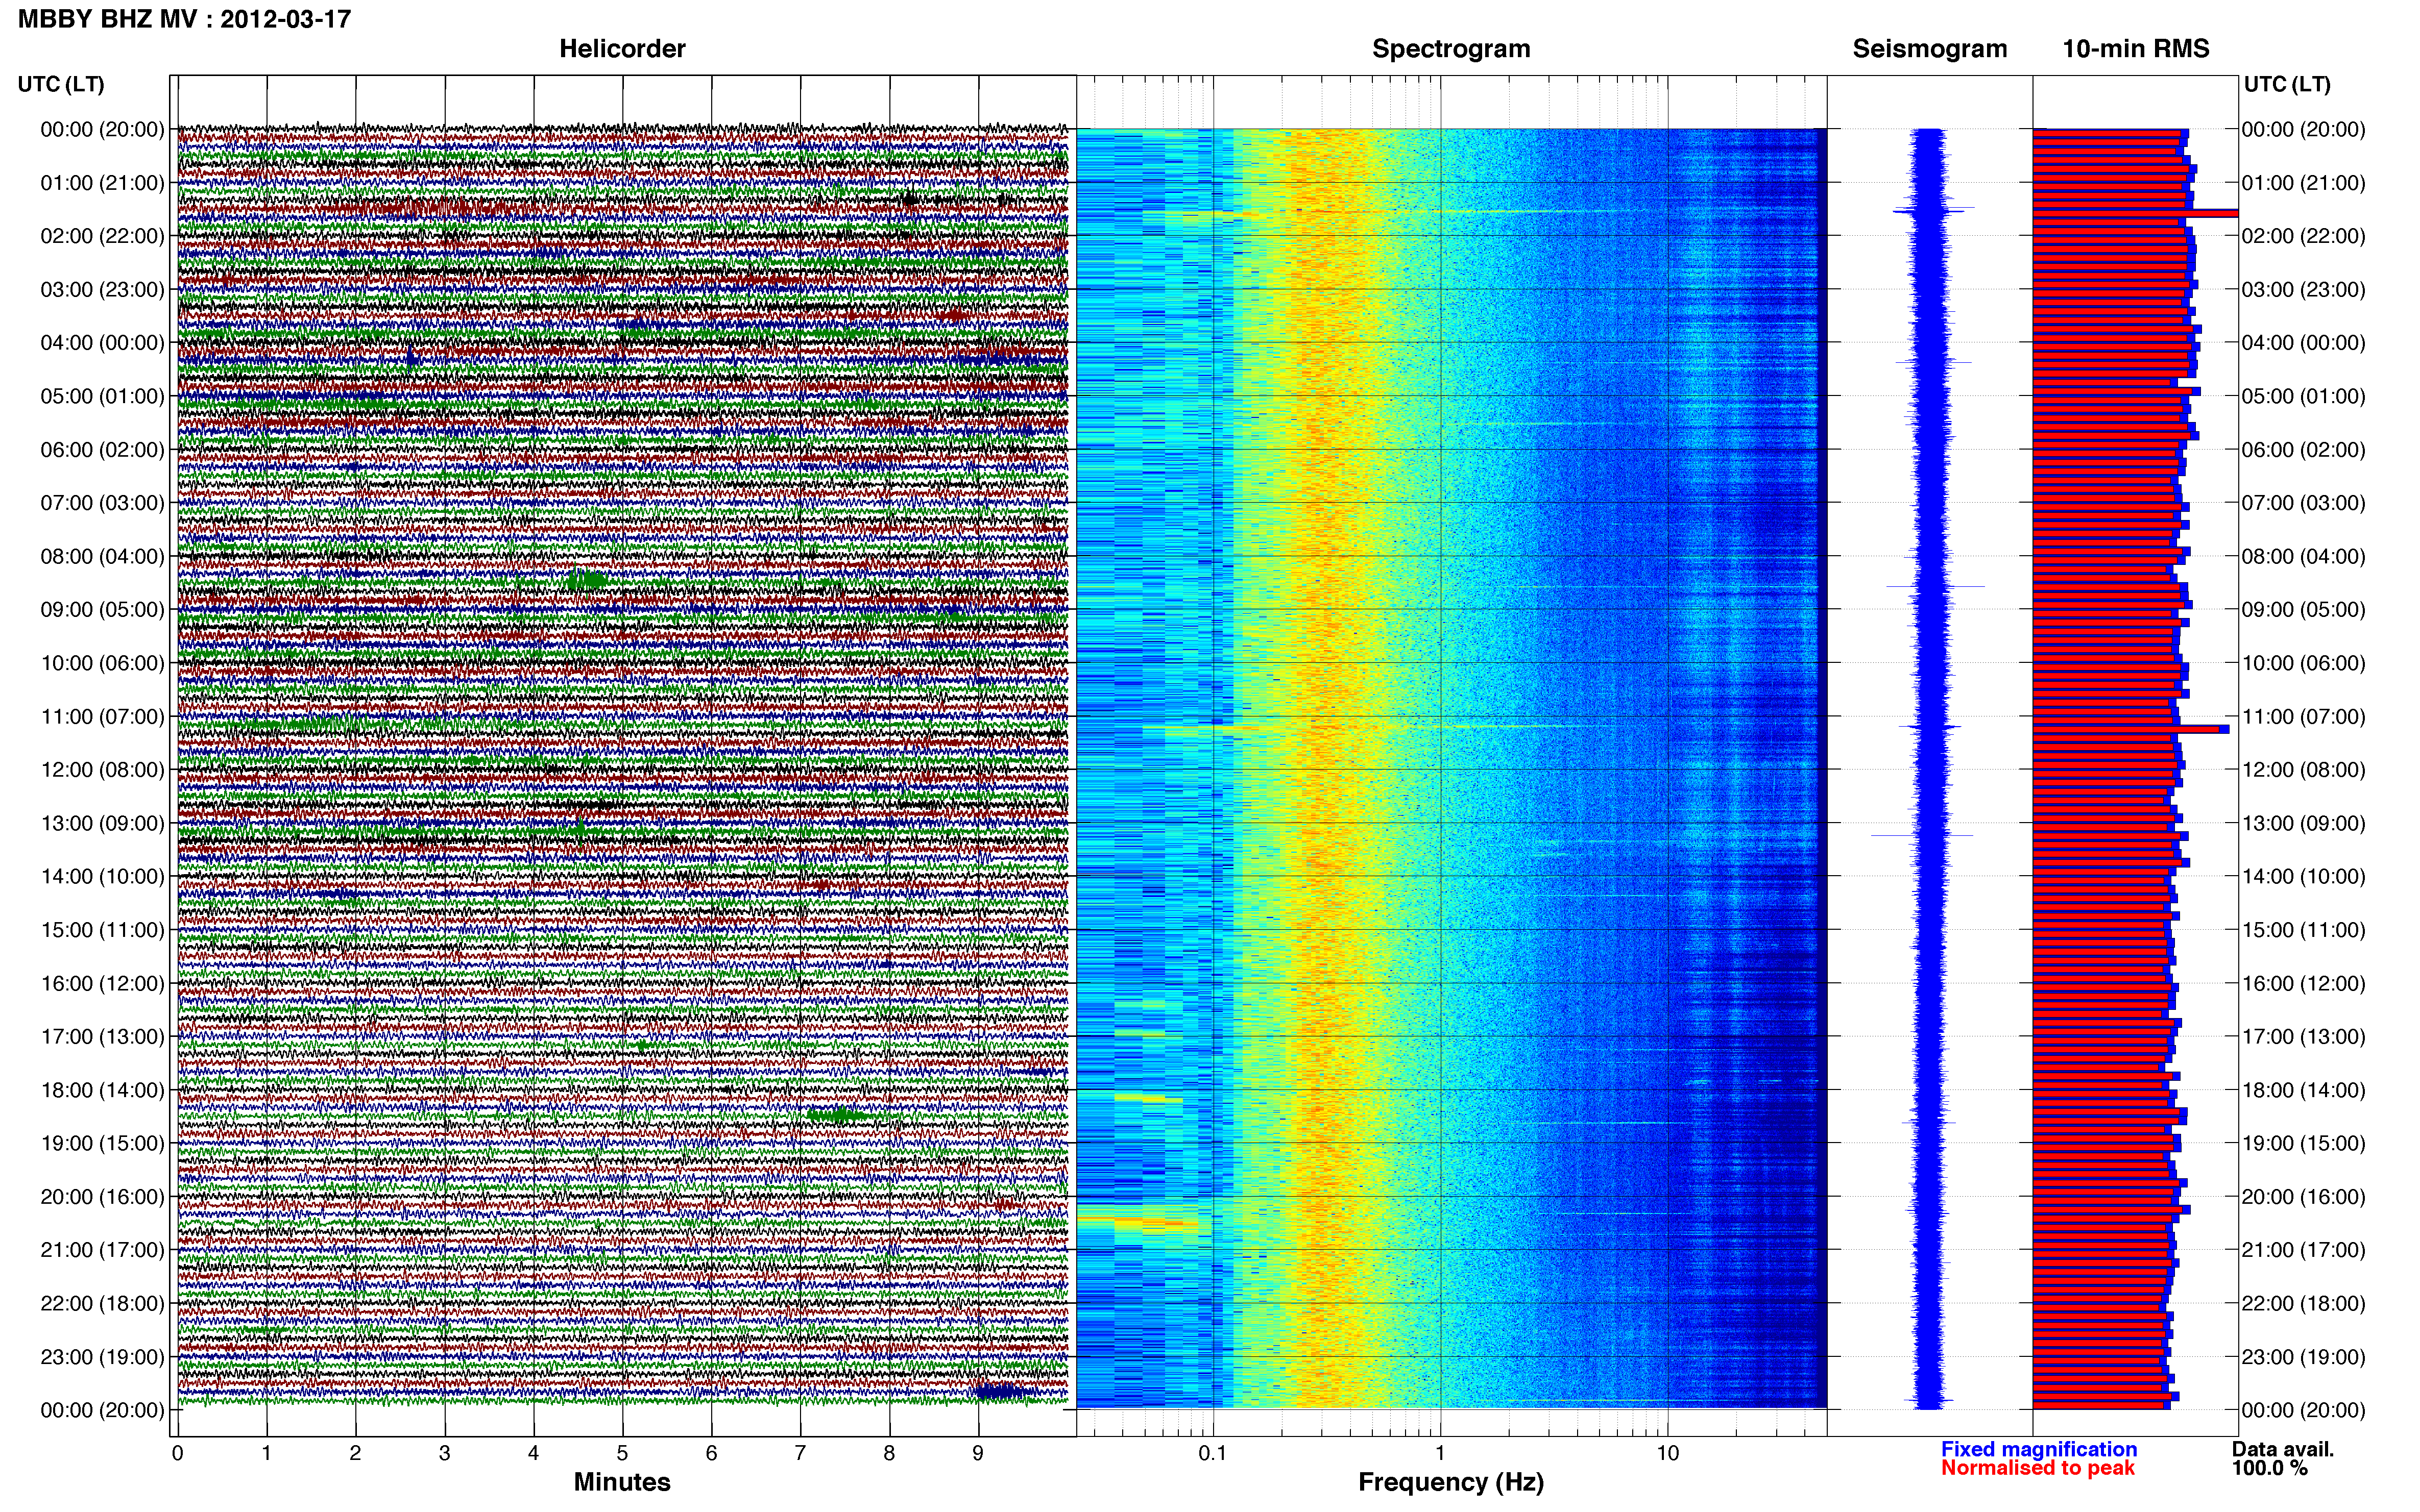Select the 'Spectrogram' panel heading
The height and width of the screenshot is (1512, 2420).
[1450, 49]
